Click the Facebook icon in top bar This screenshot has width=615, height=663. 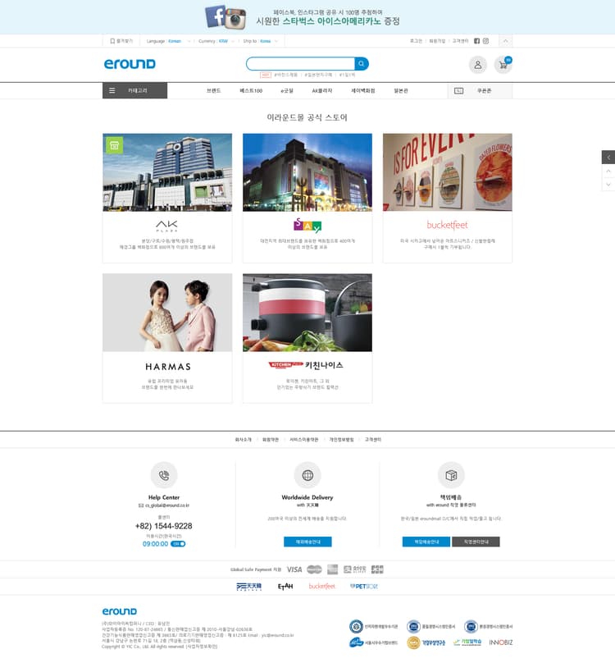click(x=476, y=41)
